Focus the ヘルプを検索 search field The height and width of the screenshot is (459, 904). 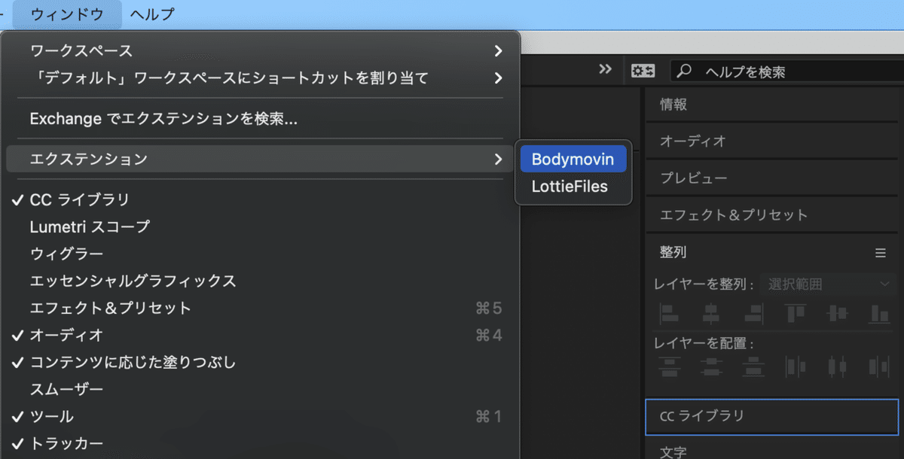point(787,71)
